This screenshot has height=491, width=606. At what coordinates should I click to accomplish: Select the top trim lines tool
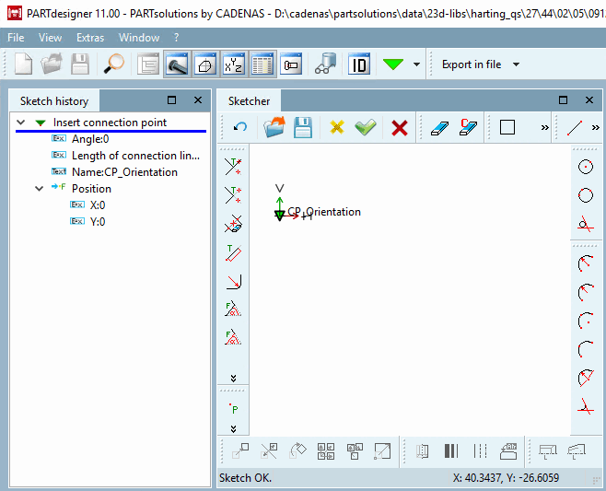coord(233,167)
